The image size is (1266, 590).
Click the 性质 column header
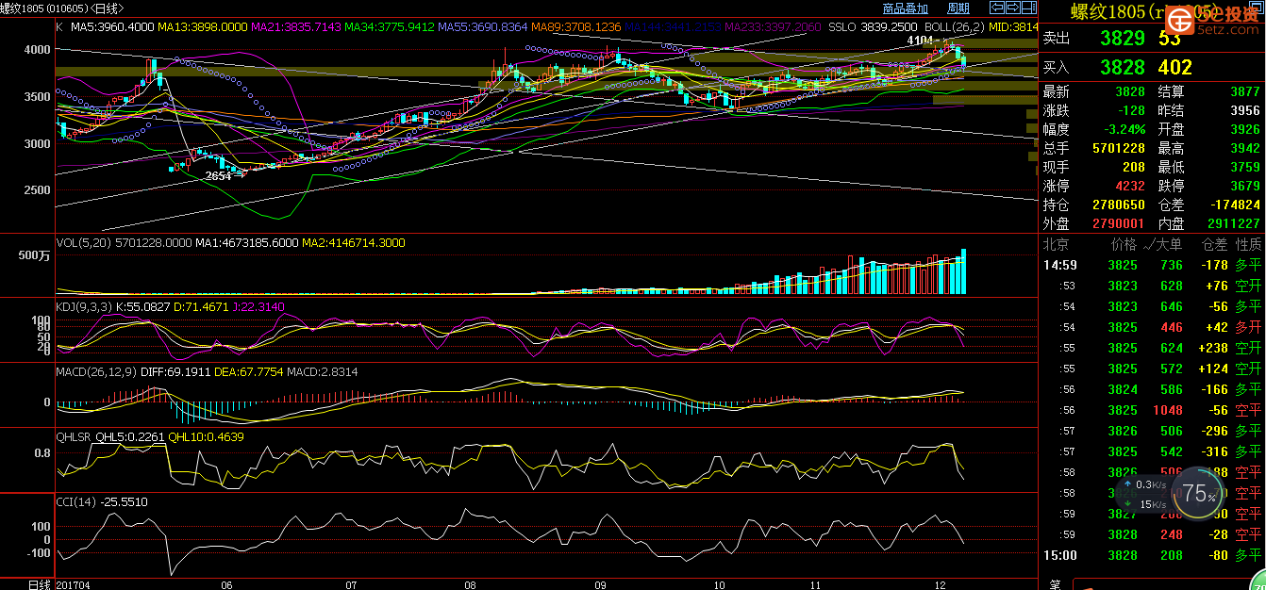[x=1248, y=244]
